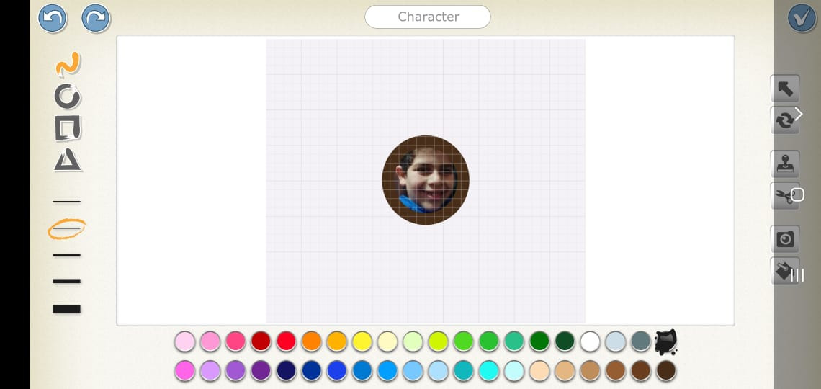
Task: Pick the lavender color swatch
Action: 210,371
